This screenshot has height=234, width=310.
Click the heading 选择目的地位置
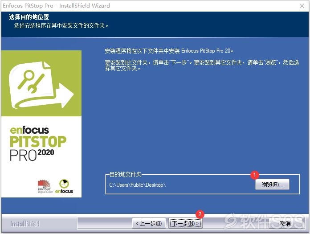[29, 17]
